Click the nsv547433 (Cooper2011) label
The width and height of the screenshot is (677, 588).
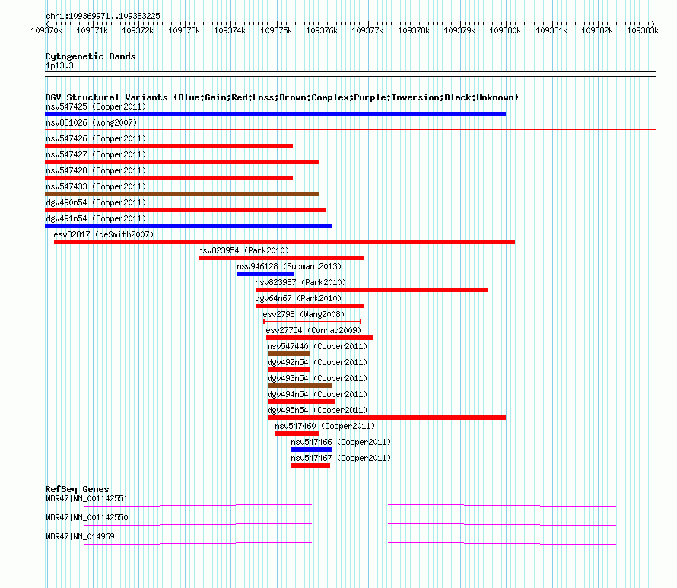(x=96, y=186)
